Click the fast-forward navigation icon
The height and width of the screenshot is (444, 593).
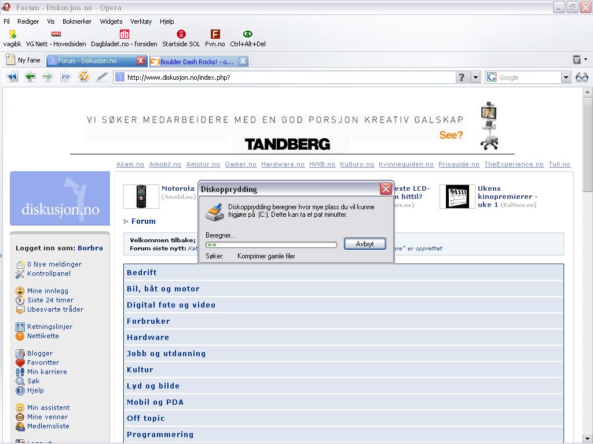point(65,77)
